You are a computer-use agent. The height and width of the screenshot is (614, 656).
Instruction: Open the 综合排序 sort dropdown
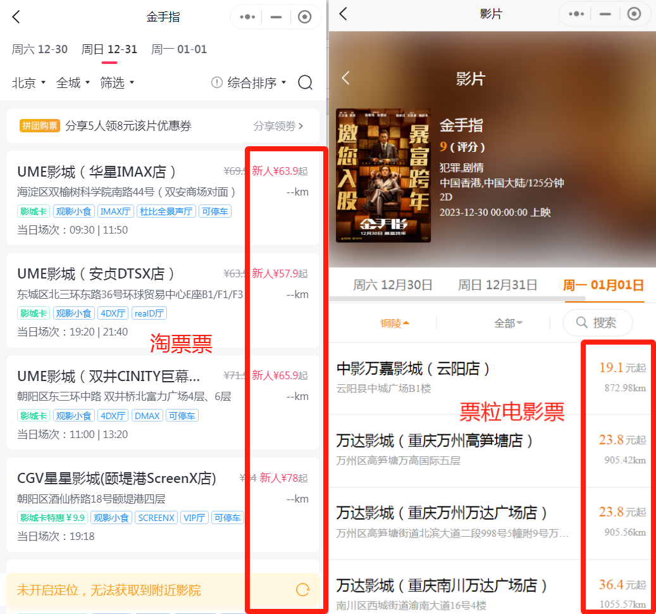coord(256,82)
